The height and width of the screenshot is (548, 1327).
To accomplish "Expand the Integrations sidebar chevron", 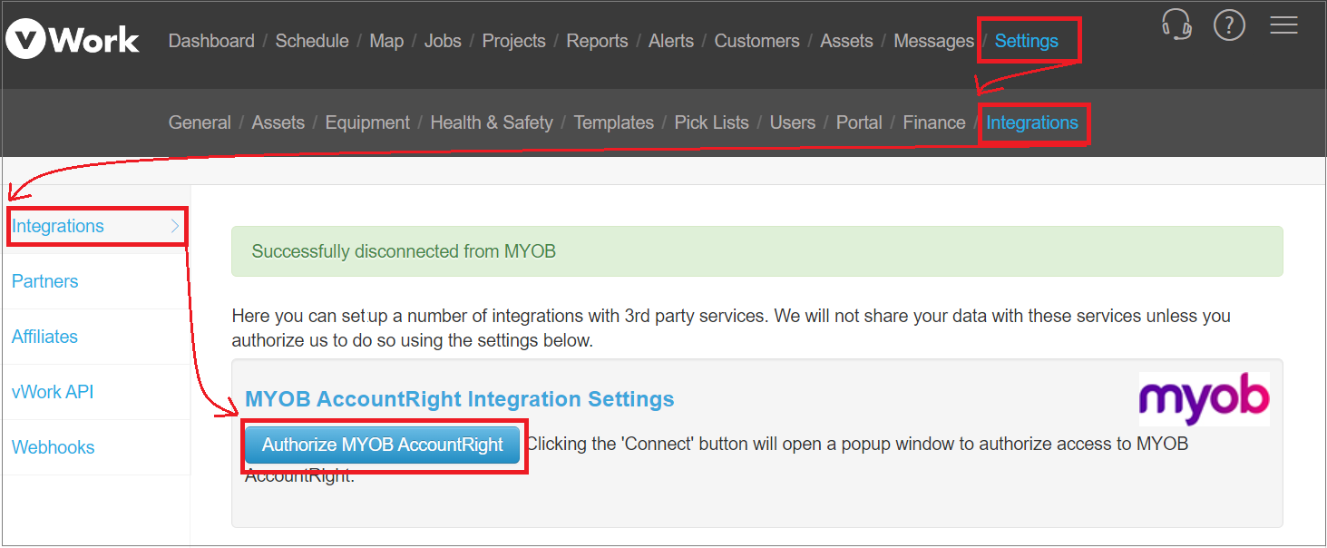I will [x=175, y=226].
